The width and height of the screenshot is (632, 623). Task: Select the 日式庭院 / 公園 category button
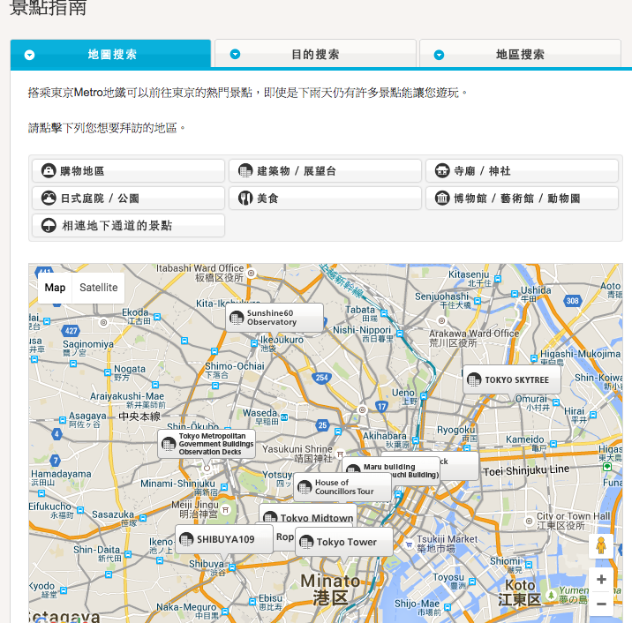(x=128, y=199)
